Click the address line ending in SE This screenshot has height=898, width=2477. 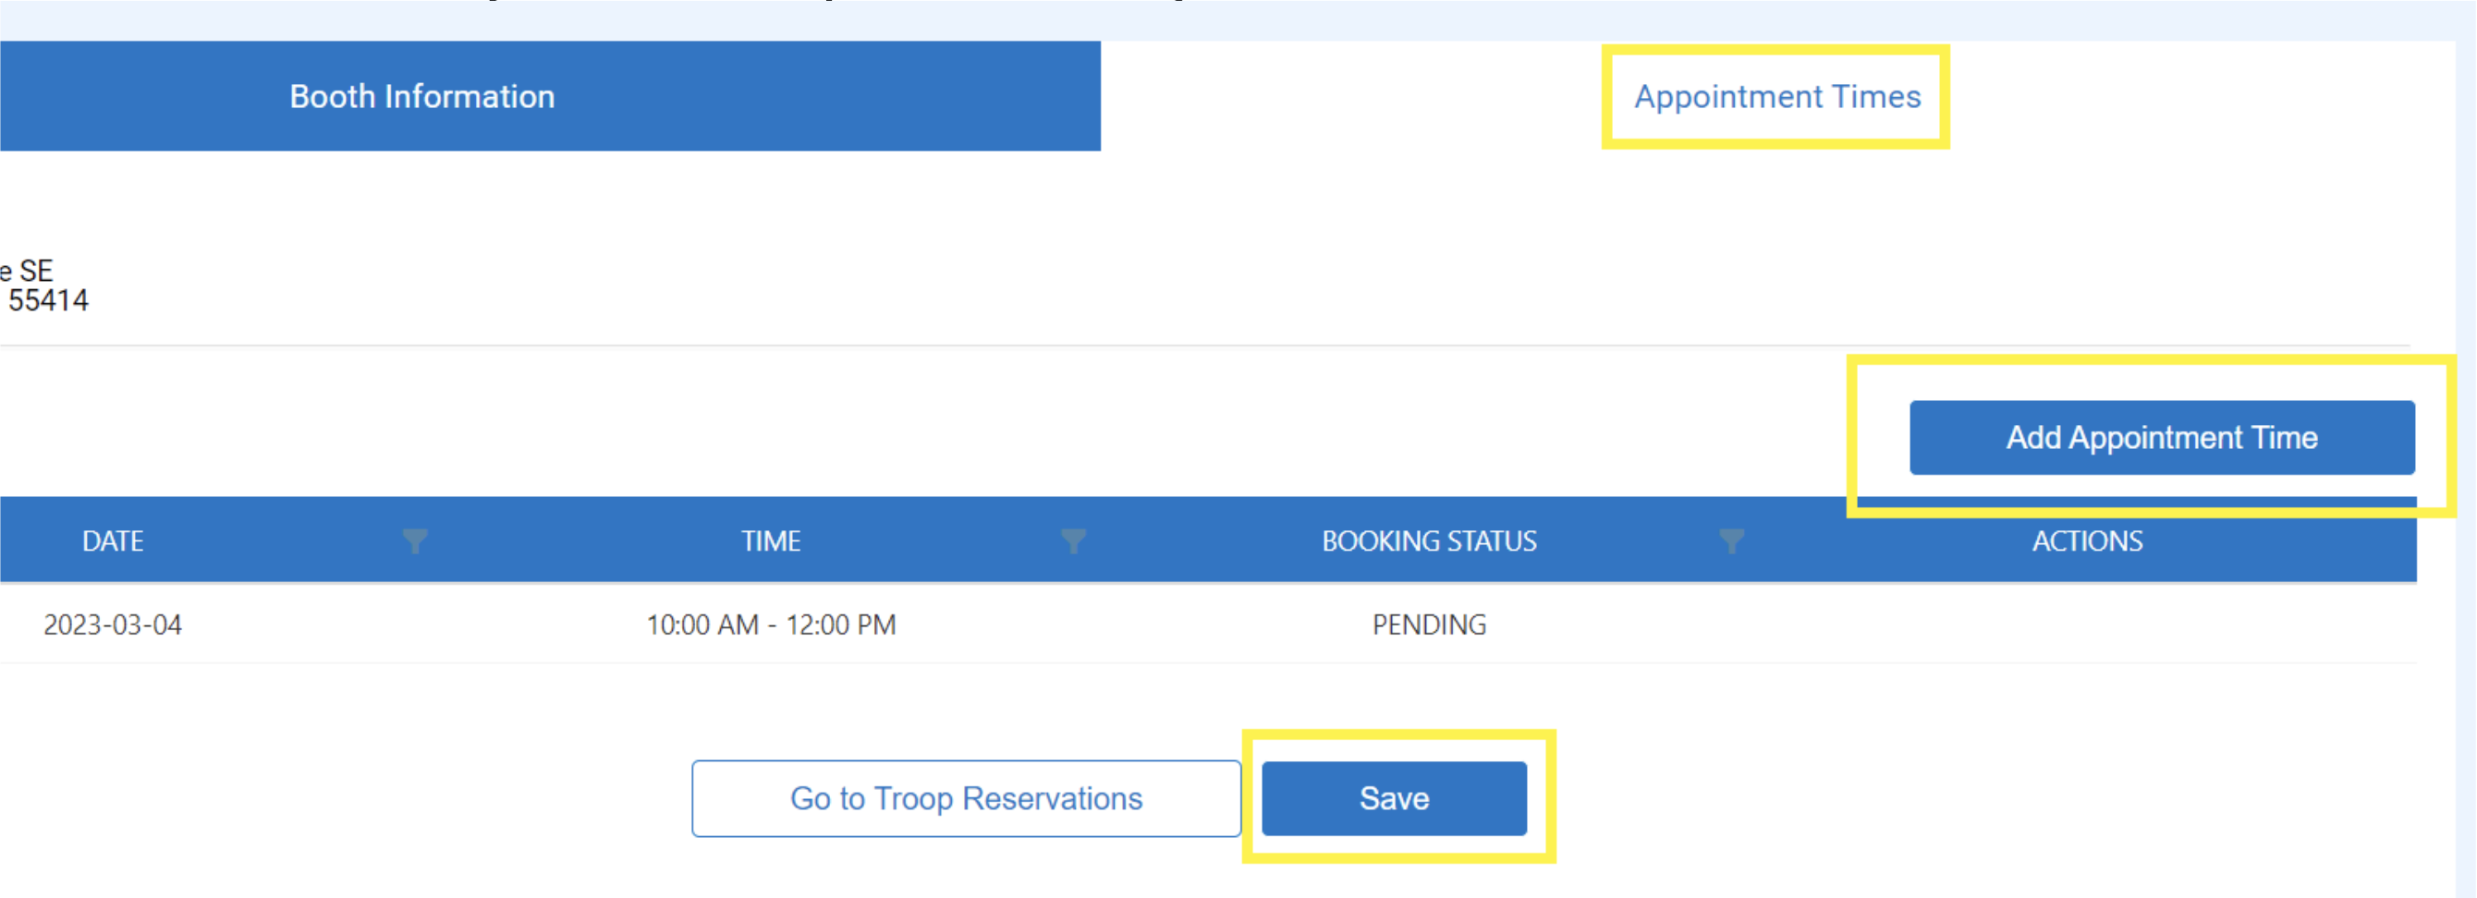point(26,270)
